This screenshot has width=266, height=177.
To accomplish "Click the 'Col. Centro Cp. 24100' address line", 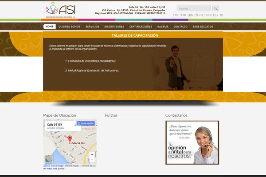I will click(x=133, y=10).
